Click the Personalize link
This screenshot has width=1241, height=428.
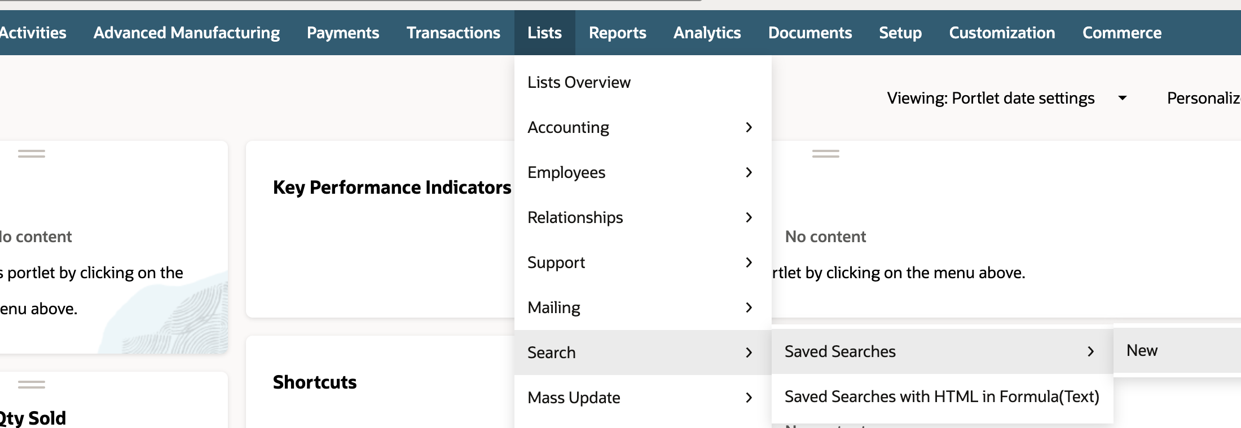[x=1204, y=98]
